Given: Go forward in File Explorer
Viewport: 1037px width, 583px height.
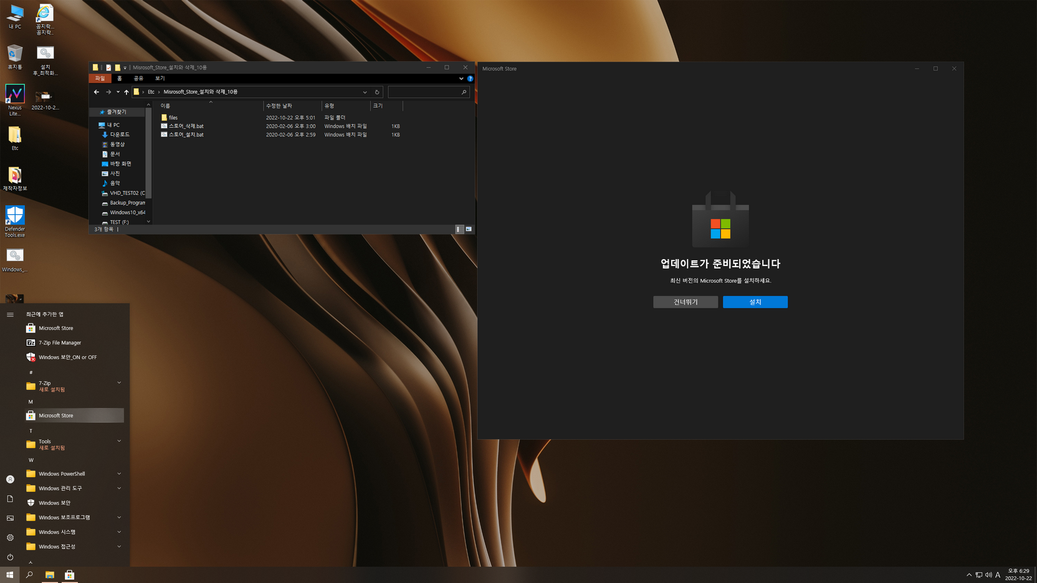Looking at the screenshot, I should coord(108,92).
